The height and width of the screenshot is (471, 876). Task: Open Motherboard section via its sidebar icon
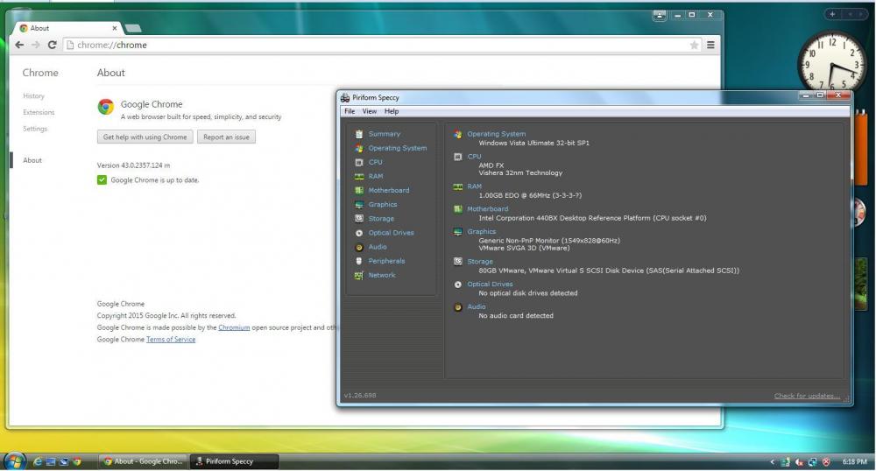point(359,190)
